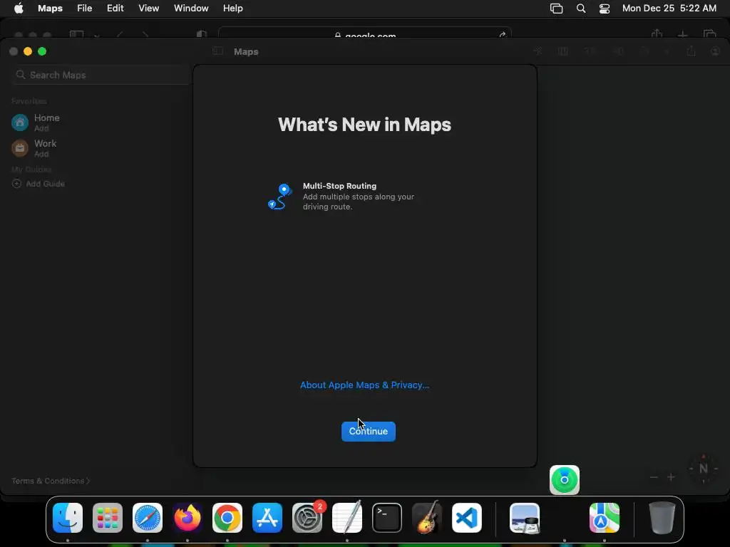Open the Help menu
730x547 pixels.
point(233,9)
